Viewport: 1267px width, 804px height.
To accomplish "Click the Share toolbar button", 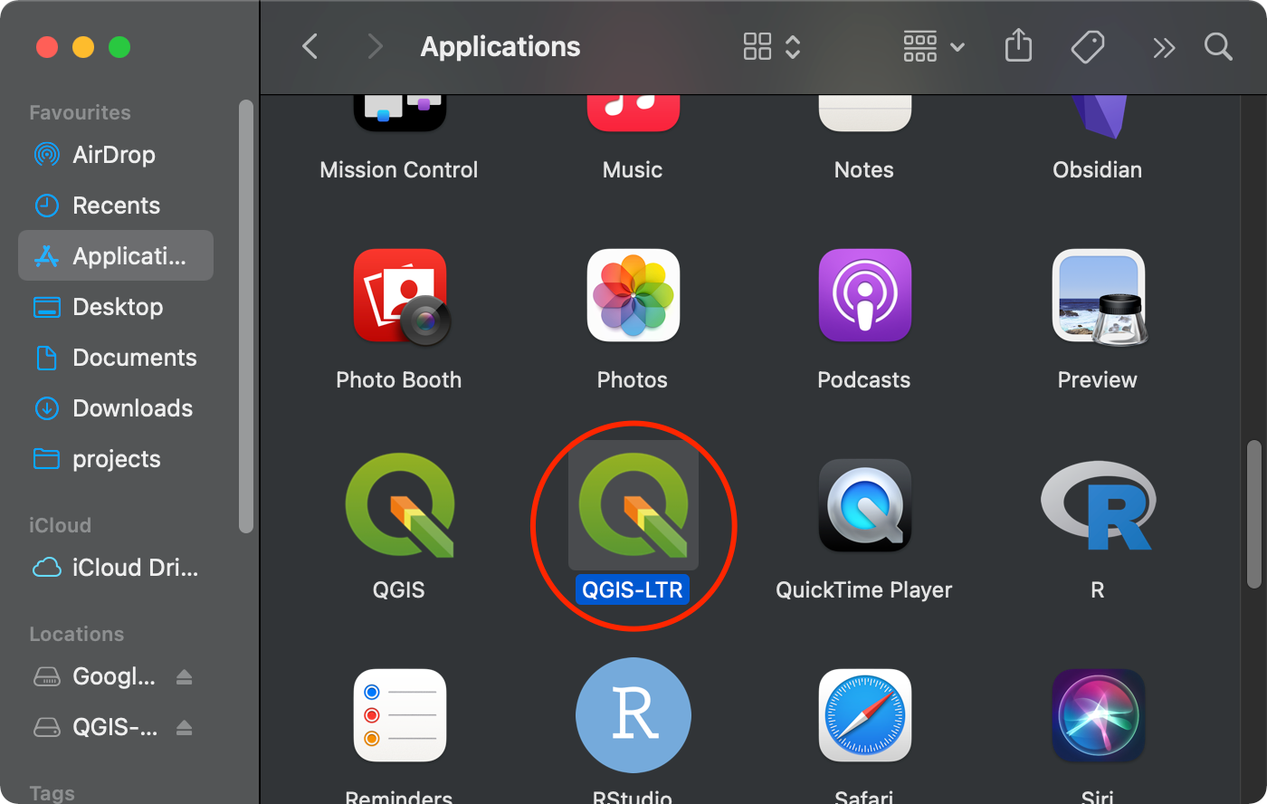I will click(1018, 46).
